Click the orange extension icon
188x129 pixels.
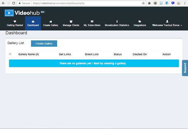point(179,3)
